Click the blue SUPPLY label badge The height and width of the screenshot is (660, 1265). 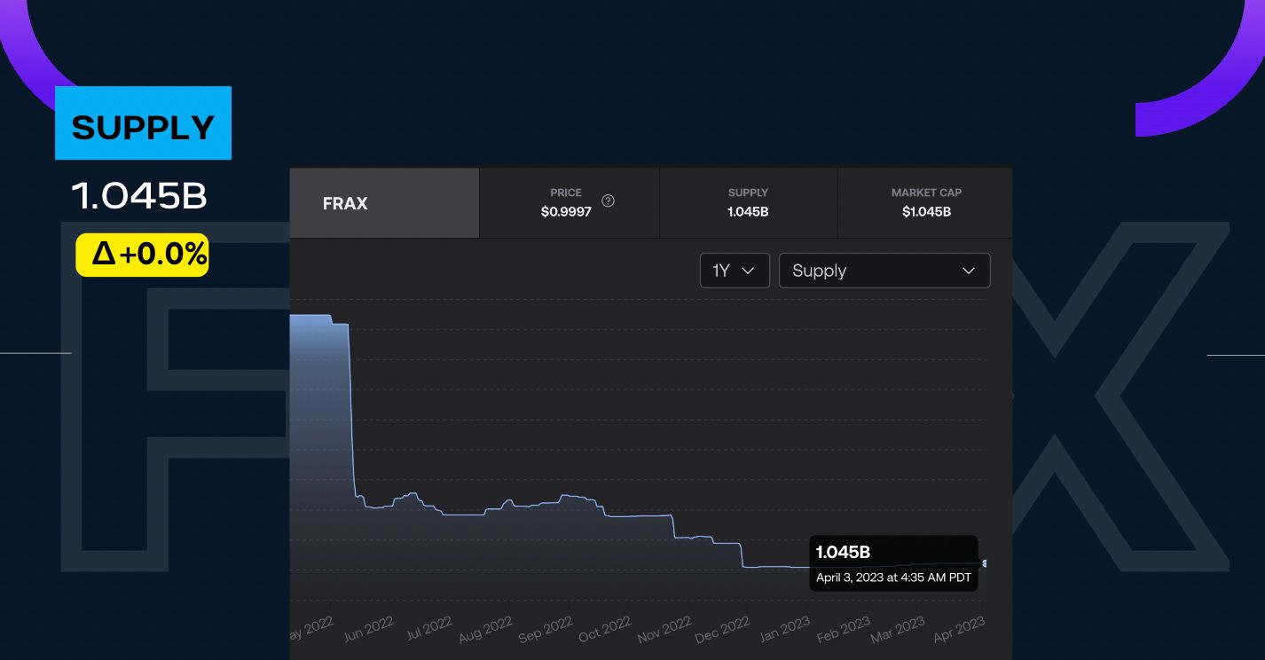click(x=143, y=123)
